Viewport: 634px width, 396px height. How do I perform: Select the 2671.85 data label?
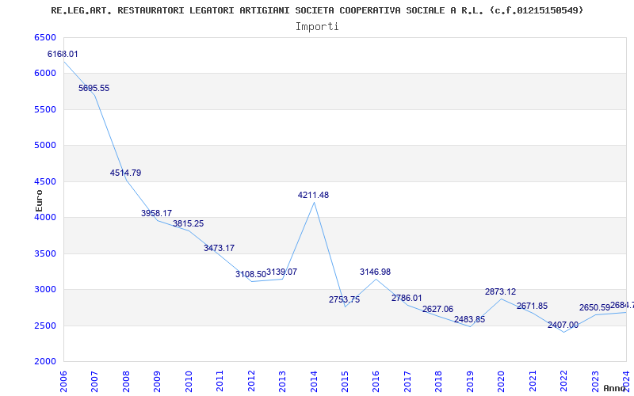point(532,307)
